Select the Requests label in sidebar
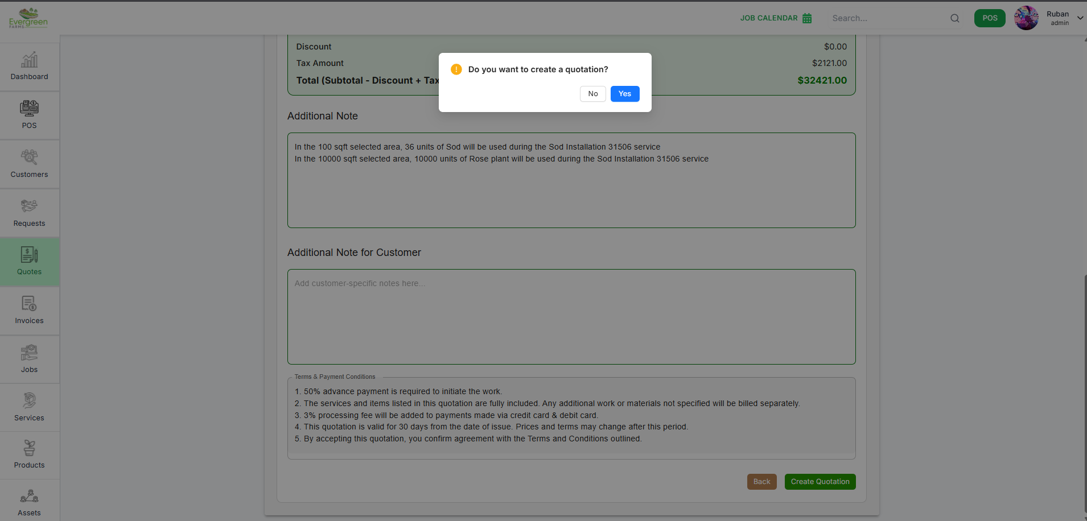1087x521 pixels. [29, 224]
